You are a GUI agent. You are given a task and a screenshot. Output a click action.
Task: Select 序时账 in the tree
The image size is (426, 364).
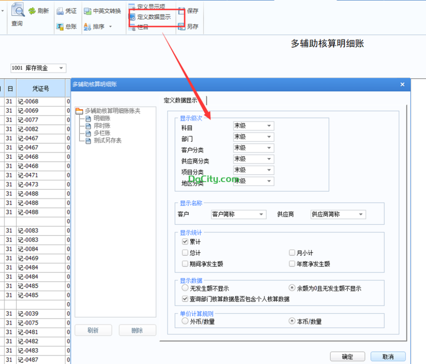point(102,126)
